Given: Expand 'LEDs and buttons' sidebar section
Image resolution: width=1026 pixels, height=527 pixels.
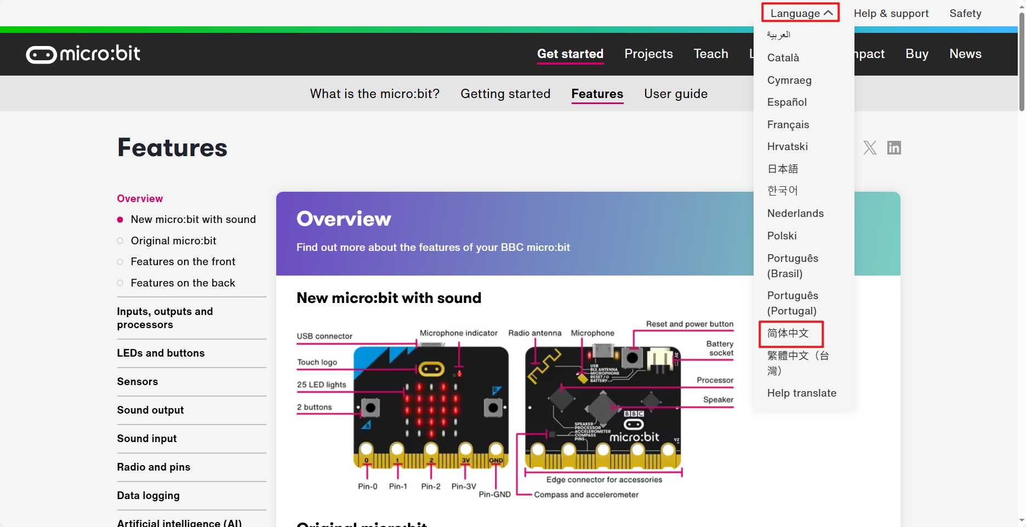Looking at the screenshot, I should [161, 353].
